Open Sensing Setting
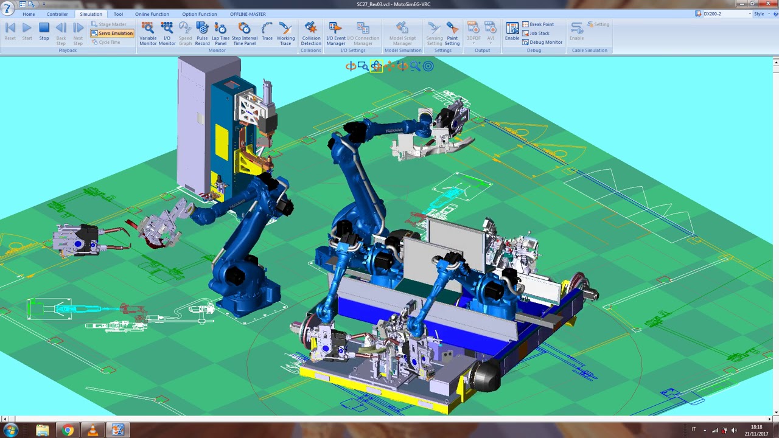 click(435, 33)
